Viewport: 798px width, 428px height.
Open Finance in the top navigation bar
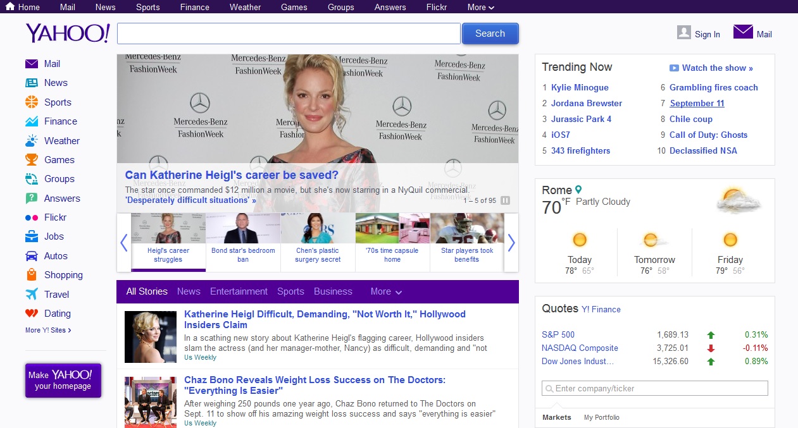[195, 7]
